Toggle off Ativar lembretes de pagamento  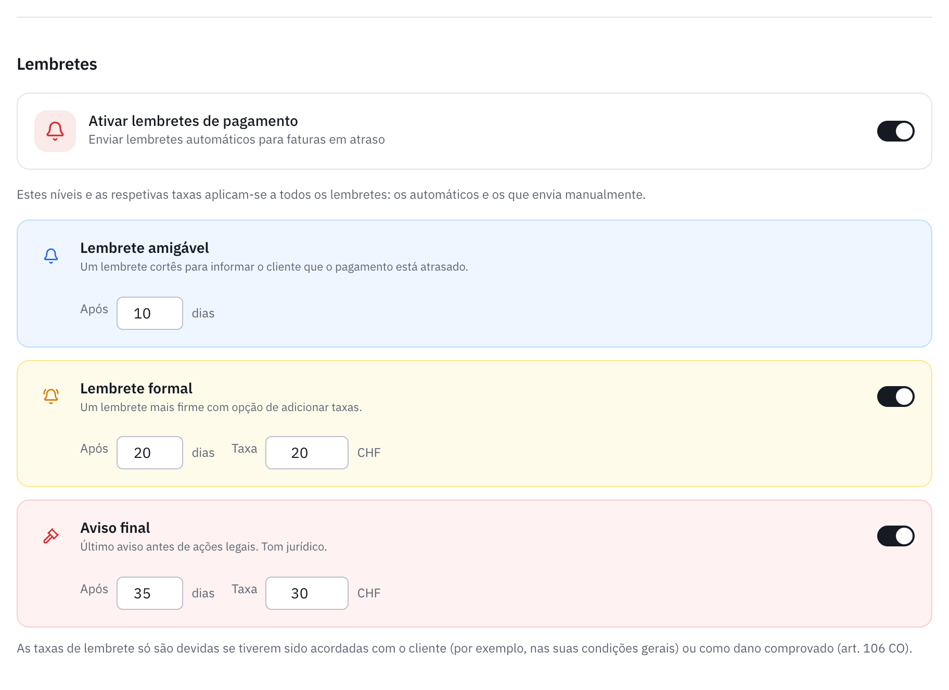[x=895, y=131]
